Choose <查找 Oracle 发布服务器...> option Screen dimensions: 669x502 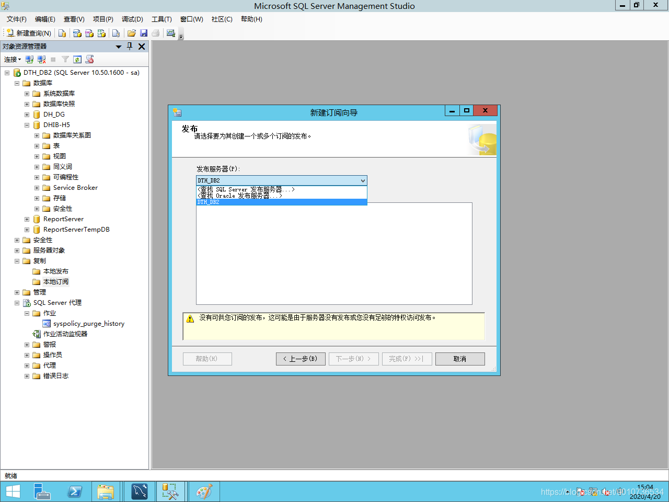click(282, 196)
